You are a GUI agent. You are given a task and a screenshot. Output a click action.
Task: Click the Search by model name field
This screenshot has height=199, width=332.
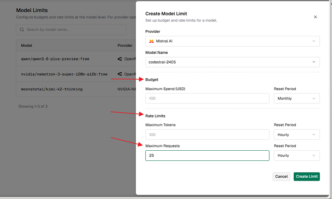[71, 30]
